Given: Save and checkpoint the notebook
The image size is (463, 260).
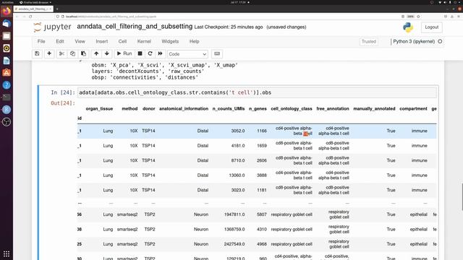Looking at the screenshot, I should (37, 53).
